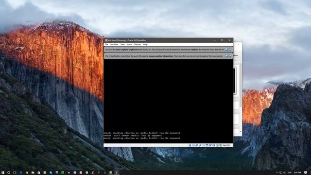Screen dimensions: 311x175
Task: Minimize the VirtualBox VM window
Action: [215, 40]
